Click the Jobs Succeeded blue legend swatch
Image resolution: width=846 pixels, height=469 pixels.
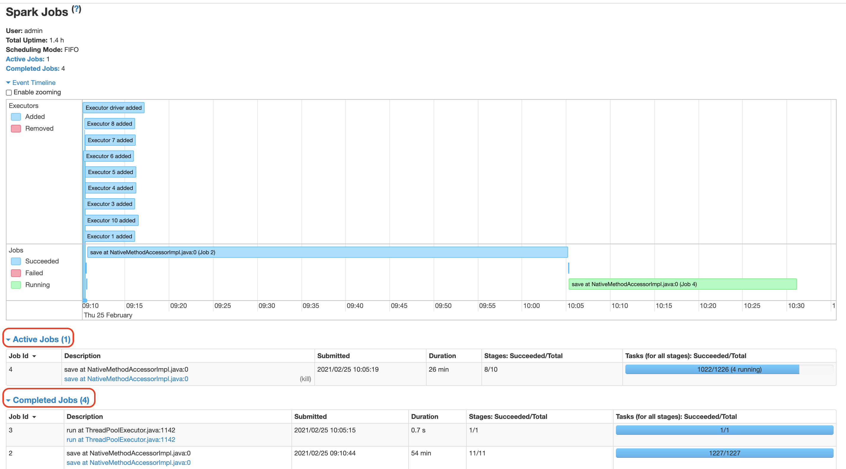[x=16, y=261]
